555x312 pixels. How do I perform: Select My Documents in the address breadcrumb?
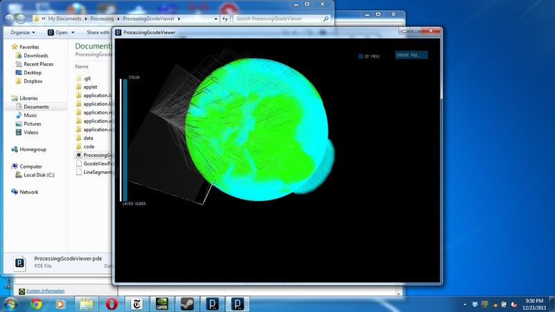tap(65, 19)
